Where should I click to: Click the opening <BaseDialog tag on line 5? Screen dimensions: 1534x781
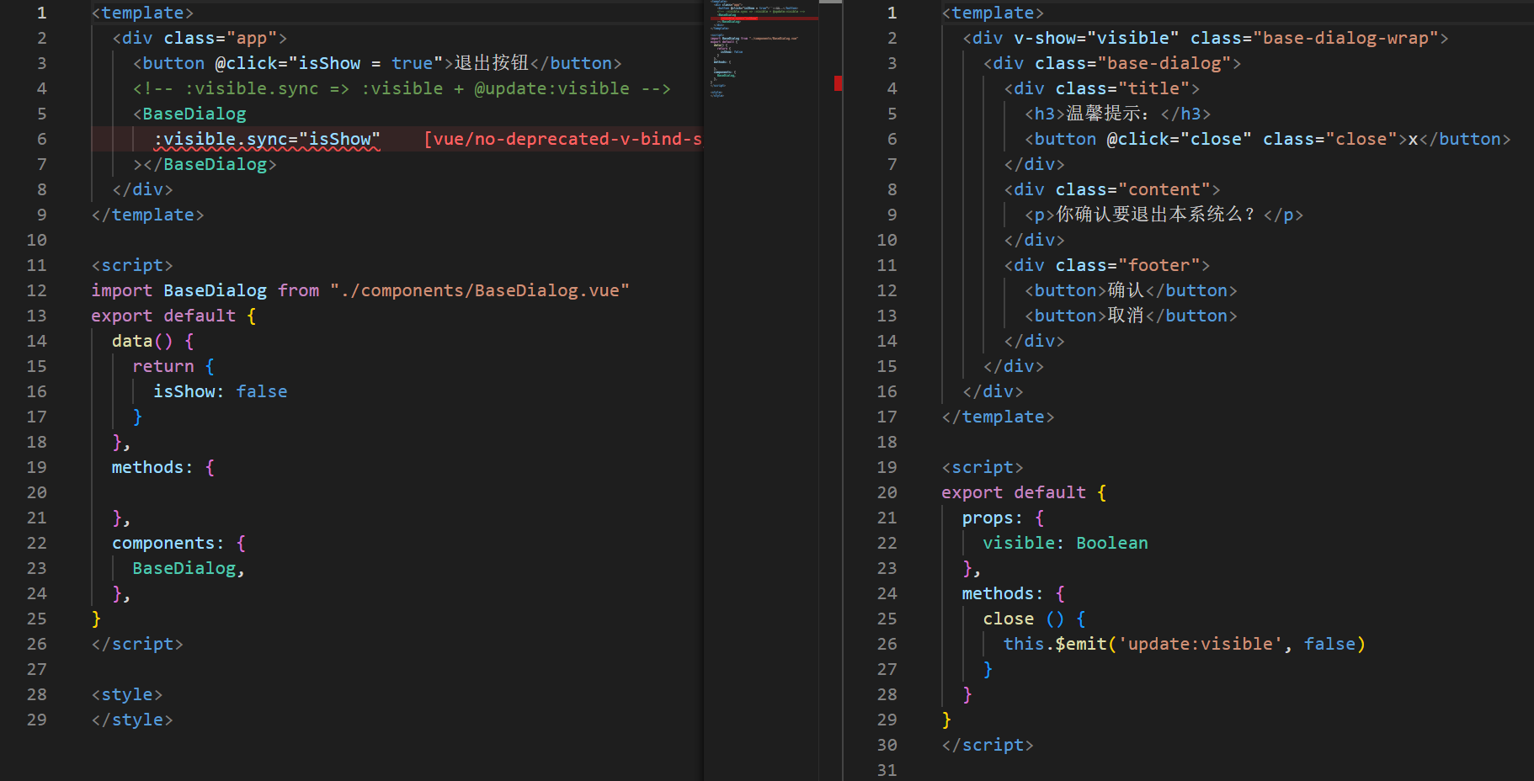(x=189, y=114)
